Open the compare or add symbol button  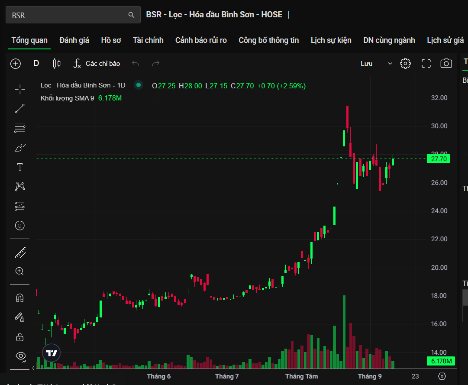pyautogui.click(x=16, y=64)
